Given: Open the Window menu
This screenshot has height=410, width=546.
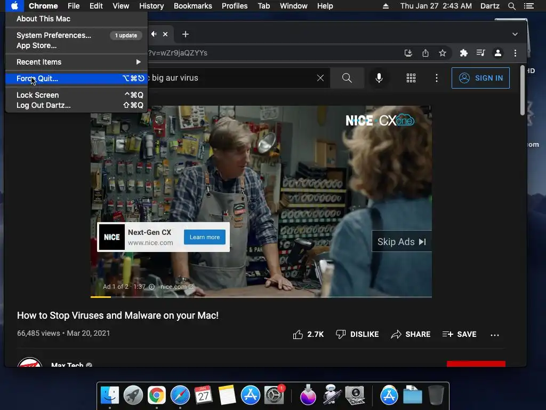Looking at the screenshot, I should [294, 6].
